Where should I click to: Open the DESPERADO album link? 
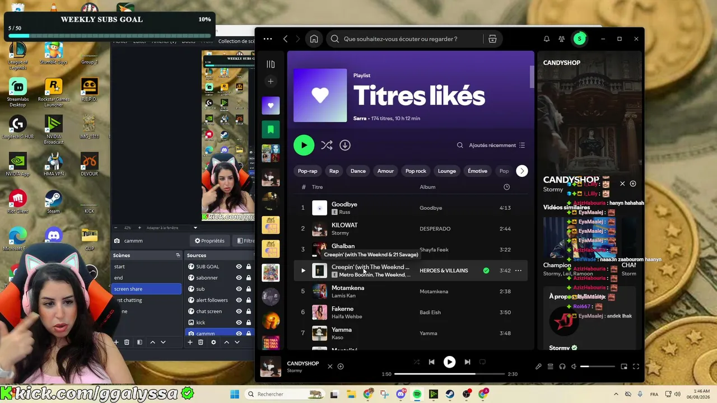435,229
